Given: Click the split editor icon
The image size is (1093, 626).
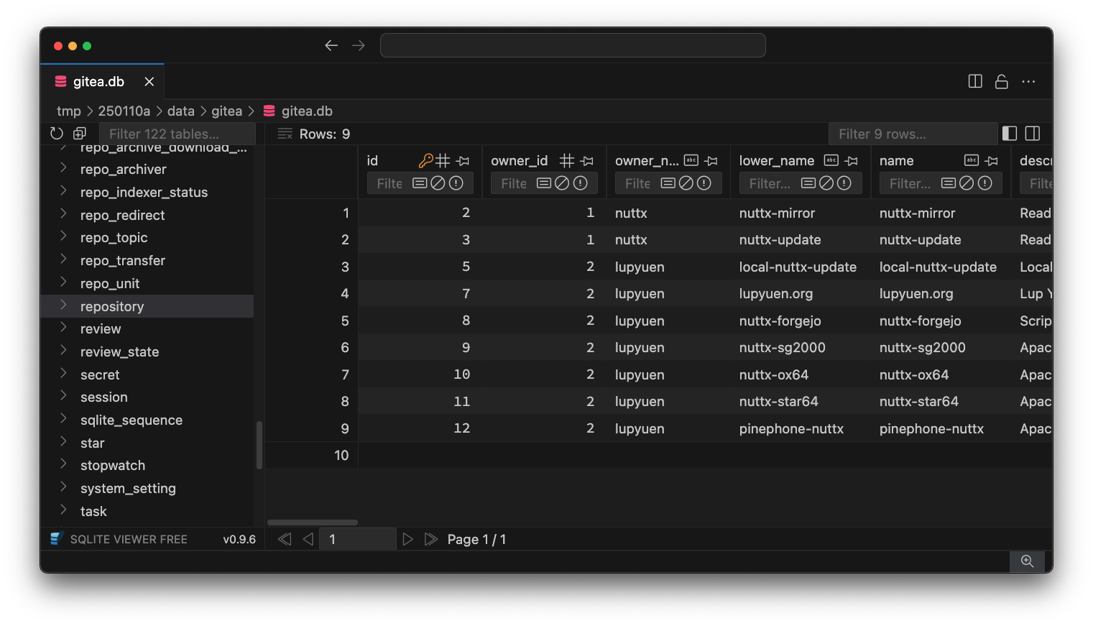Looking at the screenshot, I should [975, 81].
